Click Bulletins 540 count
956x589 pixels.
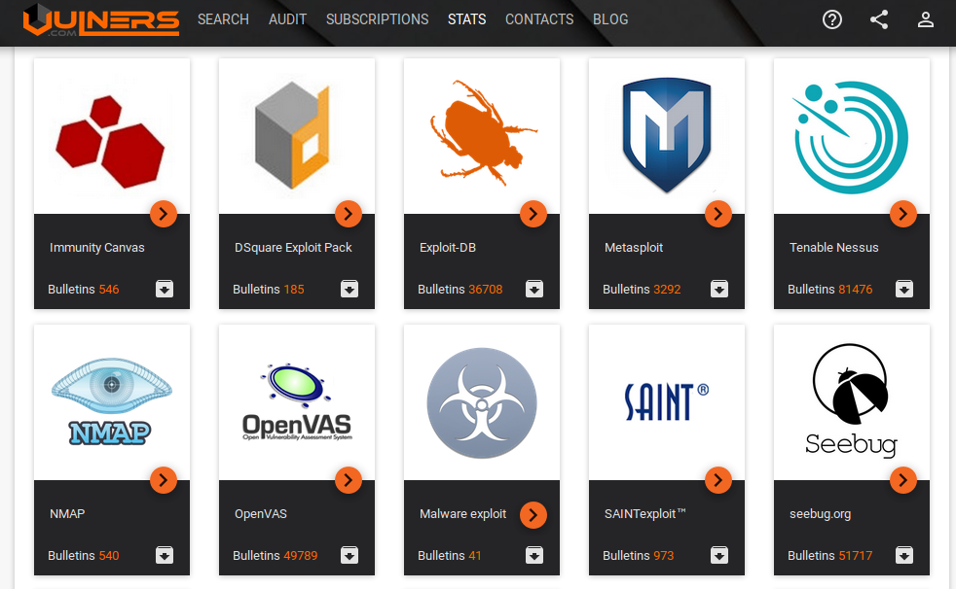[x=84, y=556]
